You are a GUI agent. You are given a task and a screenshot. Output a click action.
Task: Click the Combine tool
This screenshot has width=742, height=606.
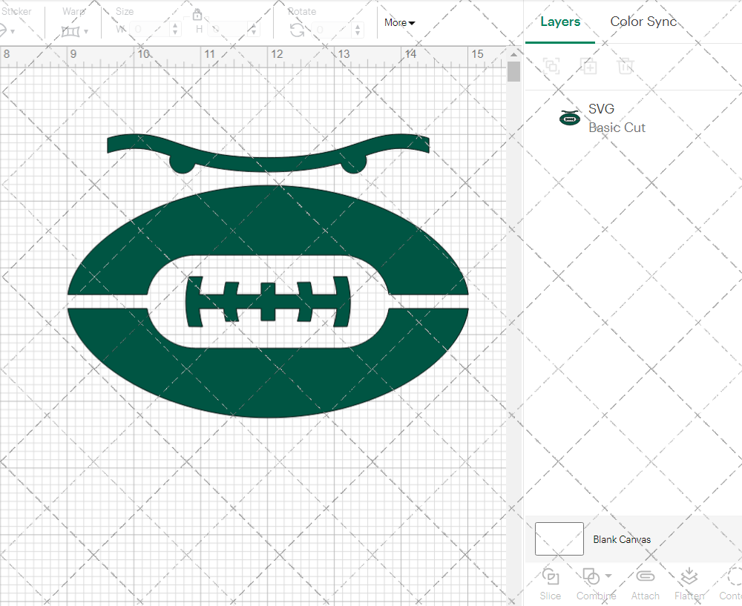596,584
